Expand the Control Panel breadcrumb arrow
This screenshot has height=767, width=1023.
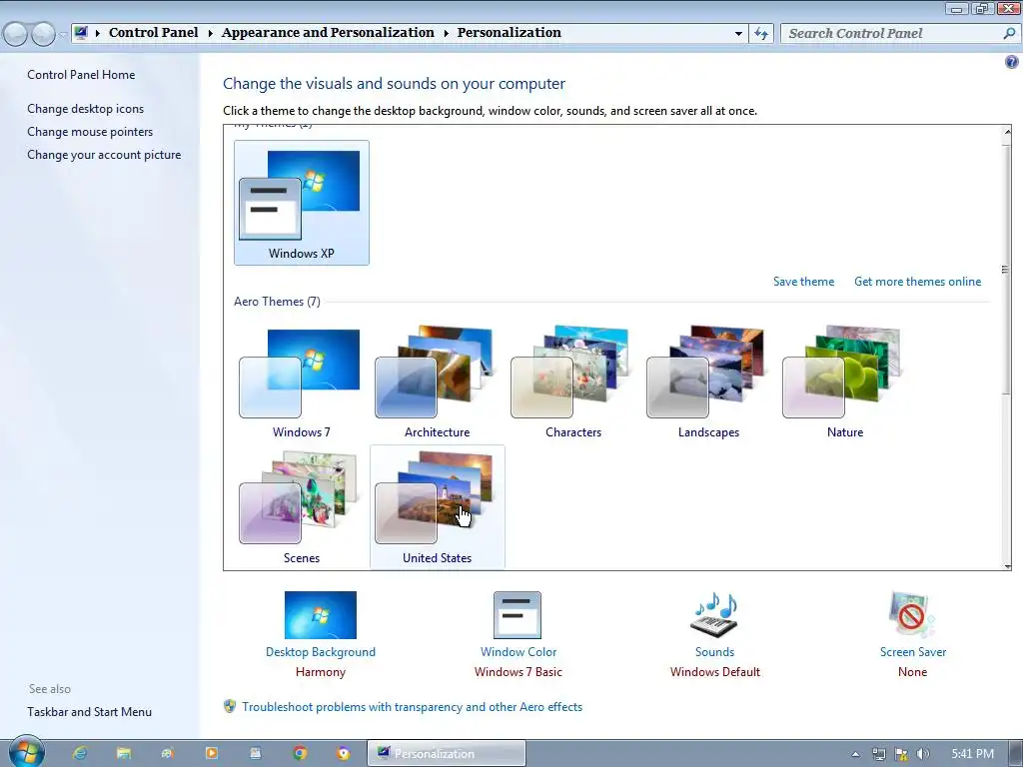pyautogui.click(x=210, y=33)
